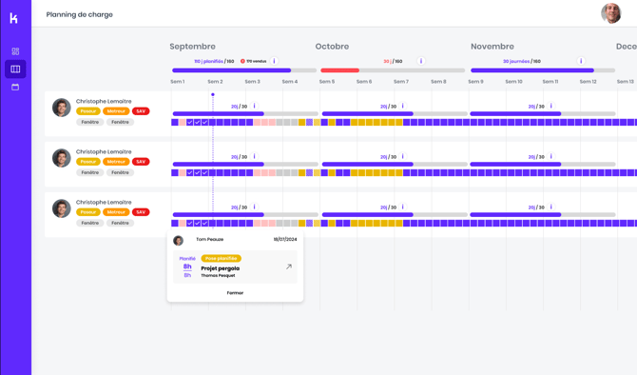
Task: Click the '110 j planifiés / 160' text
Action: (x=214, y=62)
